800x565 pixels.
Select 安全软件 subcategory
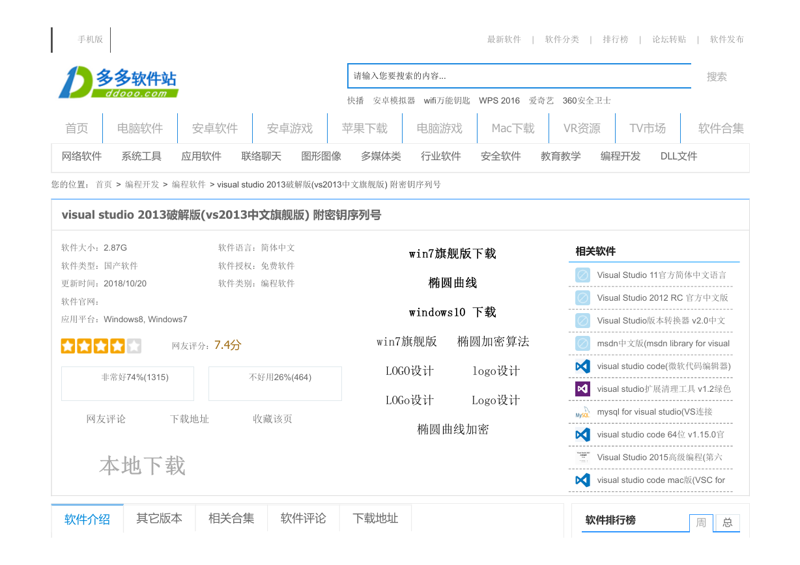pyautogui.click(x=501, y=156)
